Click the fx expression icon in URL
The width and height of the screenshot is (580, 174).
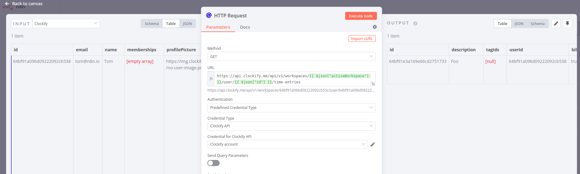pyautogui.click(x=211, y=79)
